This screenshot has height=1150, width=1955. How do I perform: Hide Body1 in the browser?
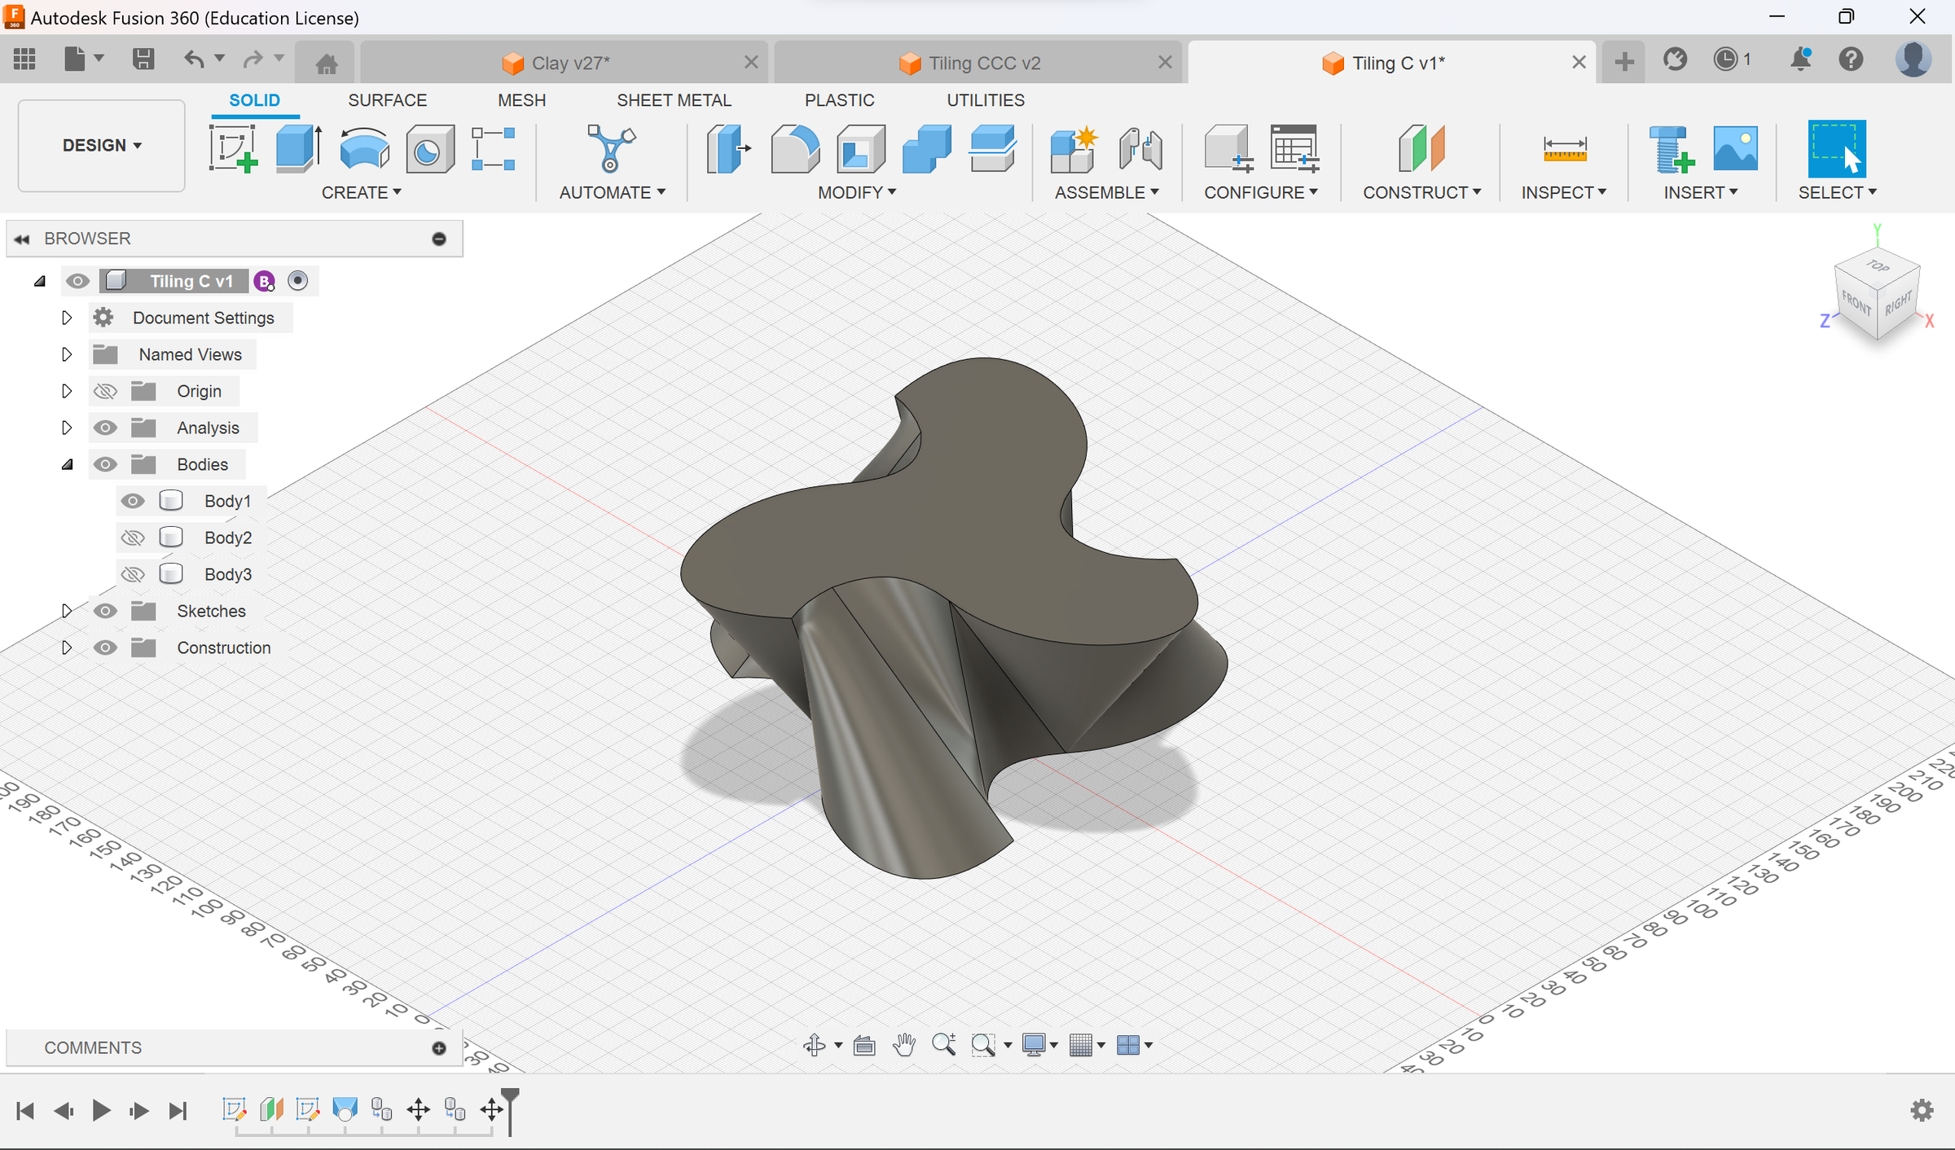click(133, 501)
